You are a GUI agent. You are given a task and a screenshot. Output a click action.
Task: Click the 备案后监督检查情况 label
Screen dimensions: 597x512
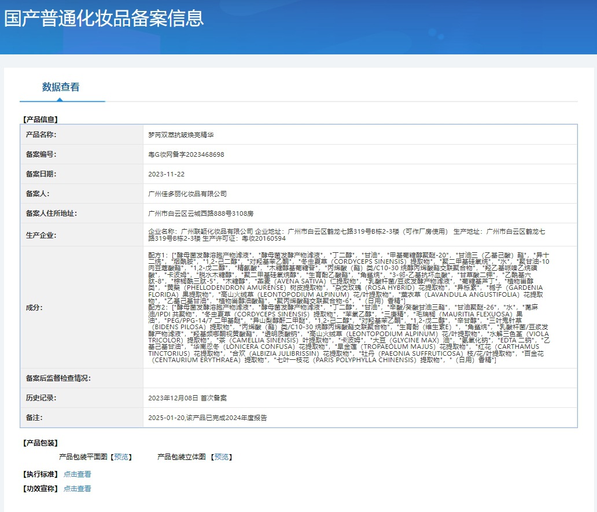pos(58,378)
